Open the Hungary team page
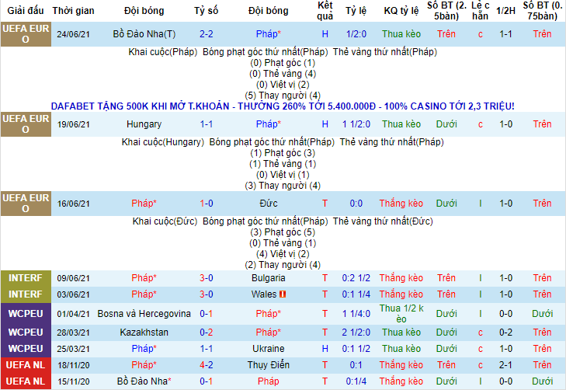 pos(144,124)
